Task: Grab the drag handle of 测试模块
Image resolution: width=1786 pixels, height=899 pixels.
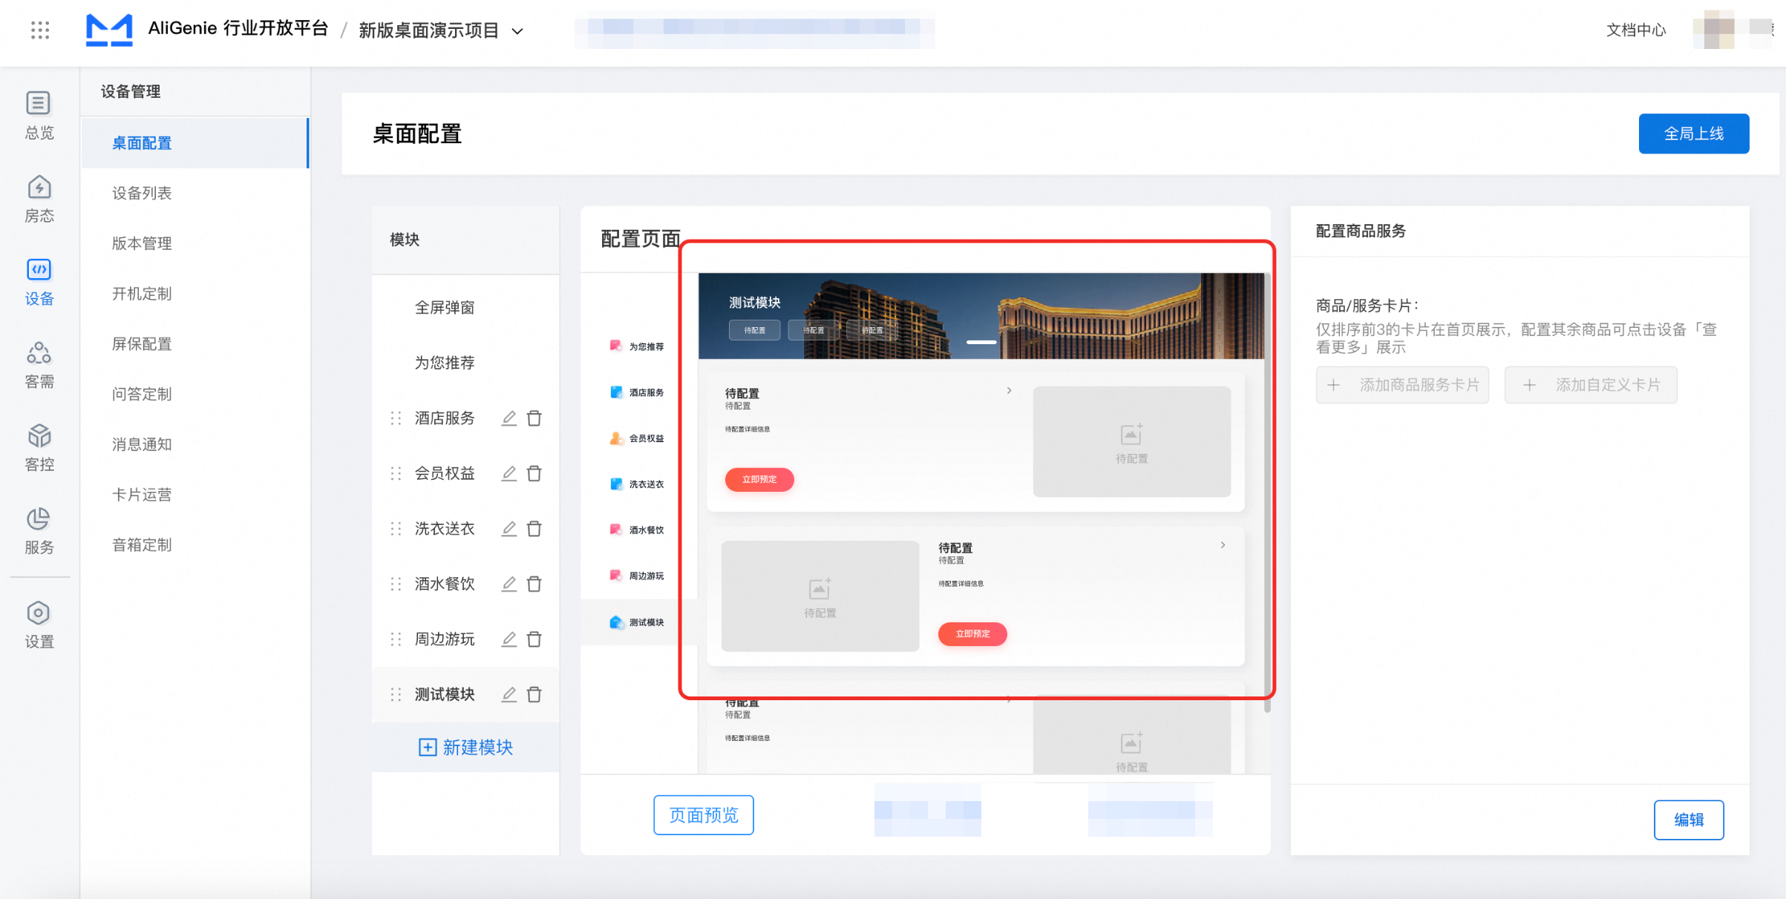Action: click(396, 694)
